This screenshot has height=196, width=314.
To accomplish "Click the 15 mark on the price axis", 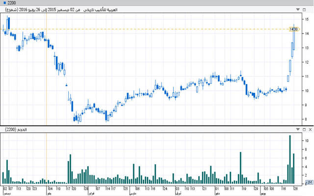I will [307, 20].
